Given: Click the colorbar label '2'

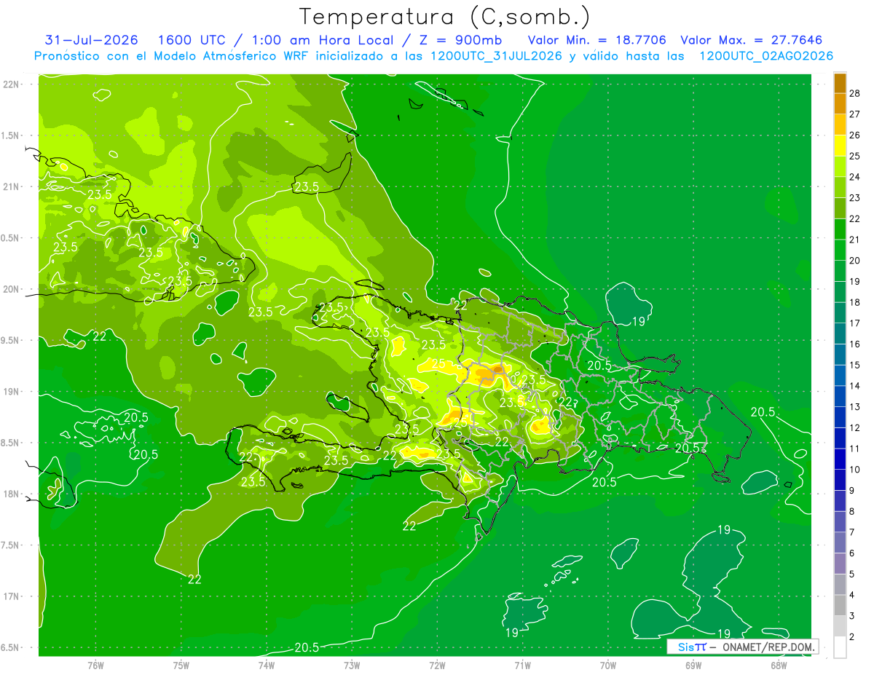Looking at the screenshot, I should tap(852, 636).
